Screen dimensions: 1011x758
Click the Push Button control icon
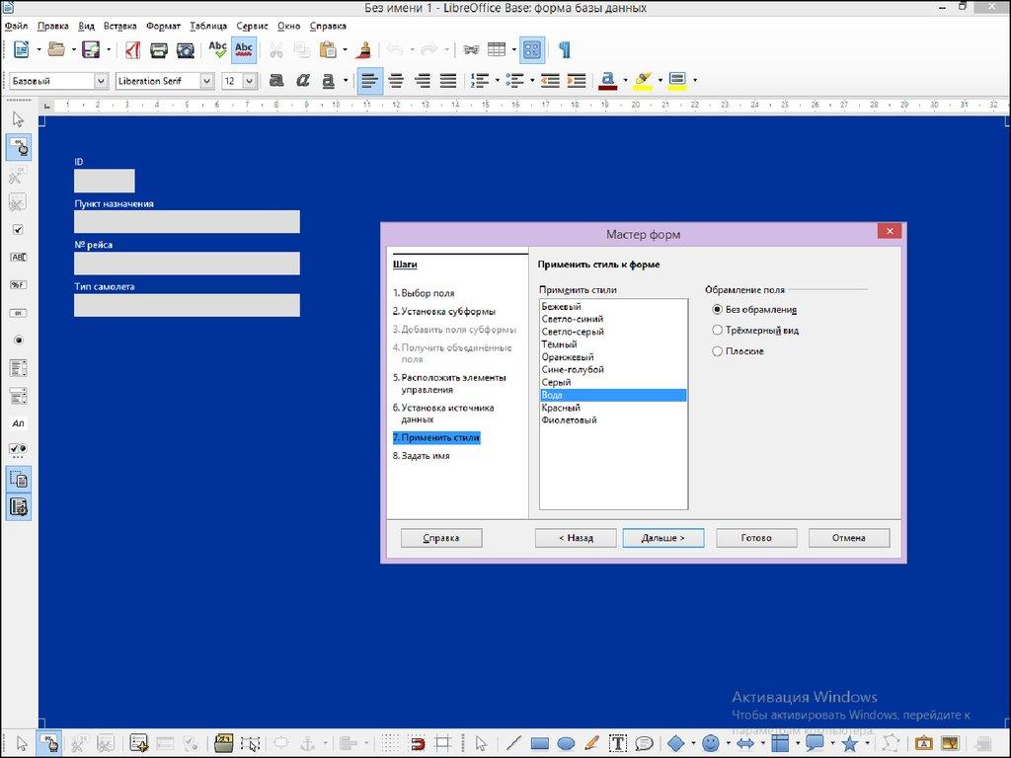coord(18,313)
